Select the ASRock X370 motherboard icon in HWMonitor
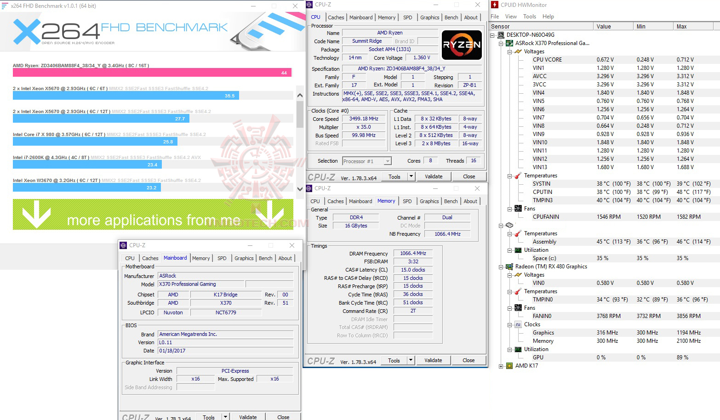Viewport: 720px width, 420px height. (x=509, y=43)
